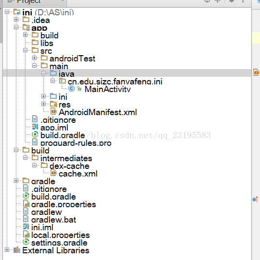This screenshot has width=260, height=260.
Task: Select gradlew.bat file
Action: pyautogui.click(x=53, y=220)
